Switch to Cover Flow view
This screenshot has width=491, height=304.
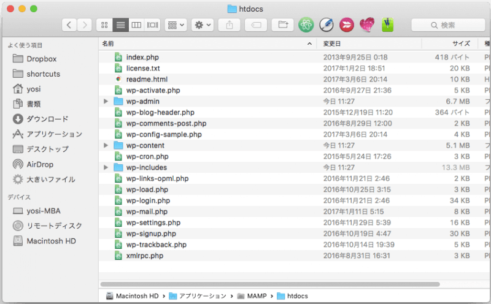point(152,25)
